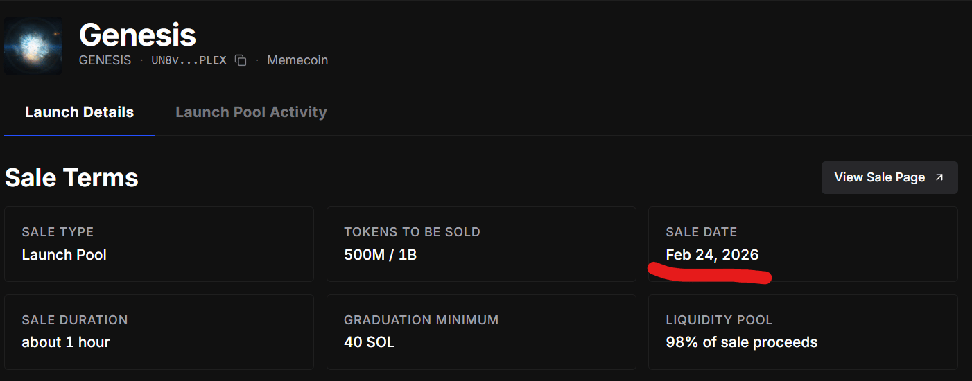The image size is (972, 381).
Task: Open the View Sale Page button
Action: tap(889, 177)
